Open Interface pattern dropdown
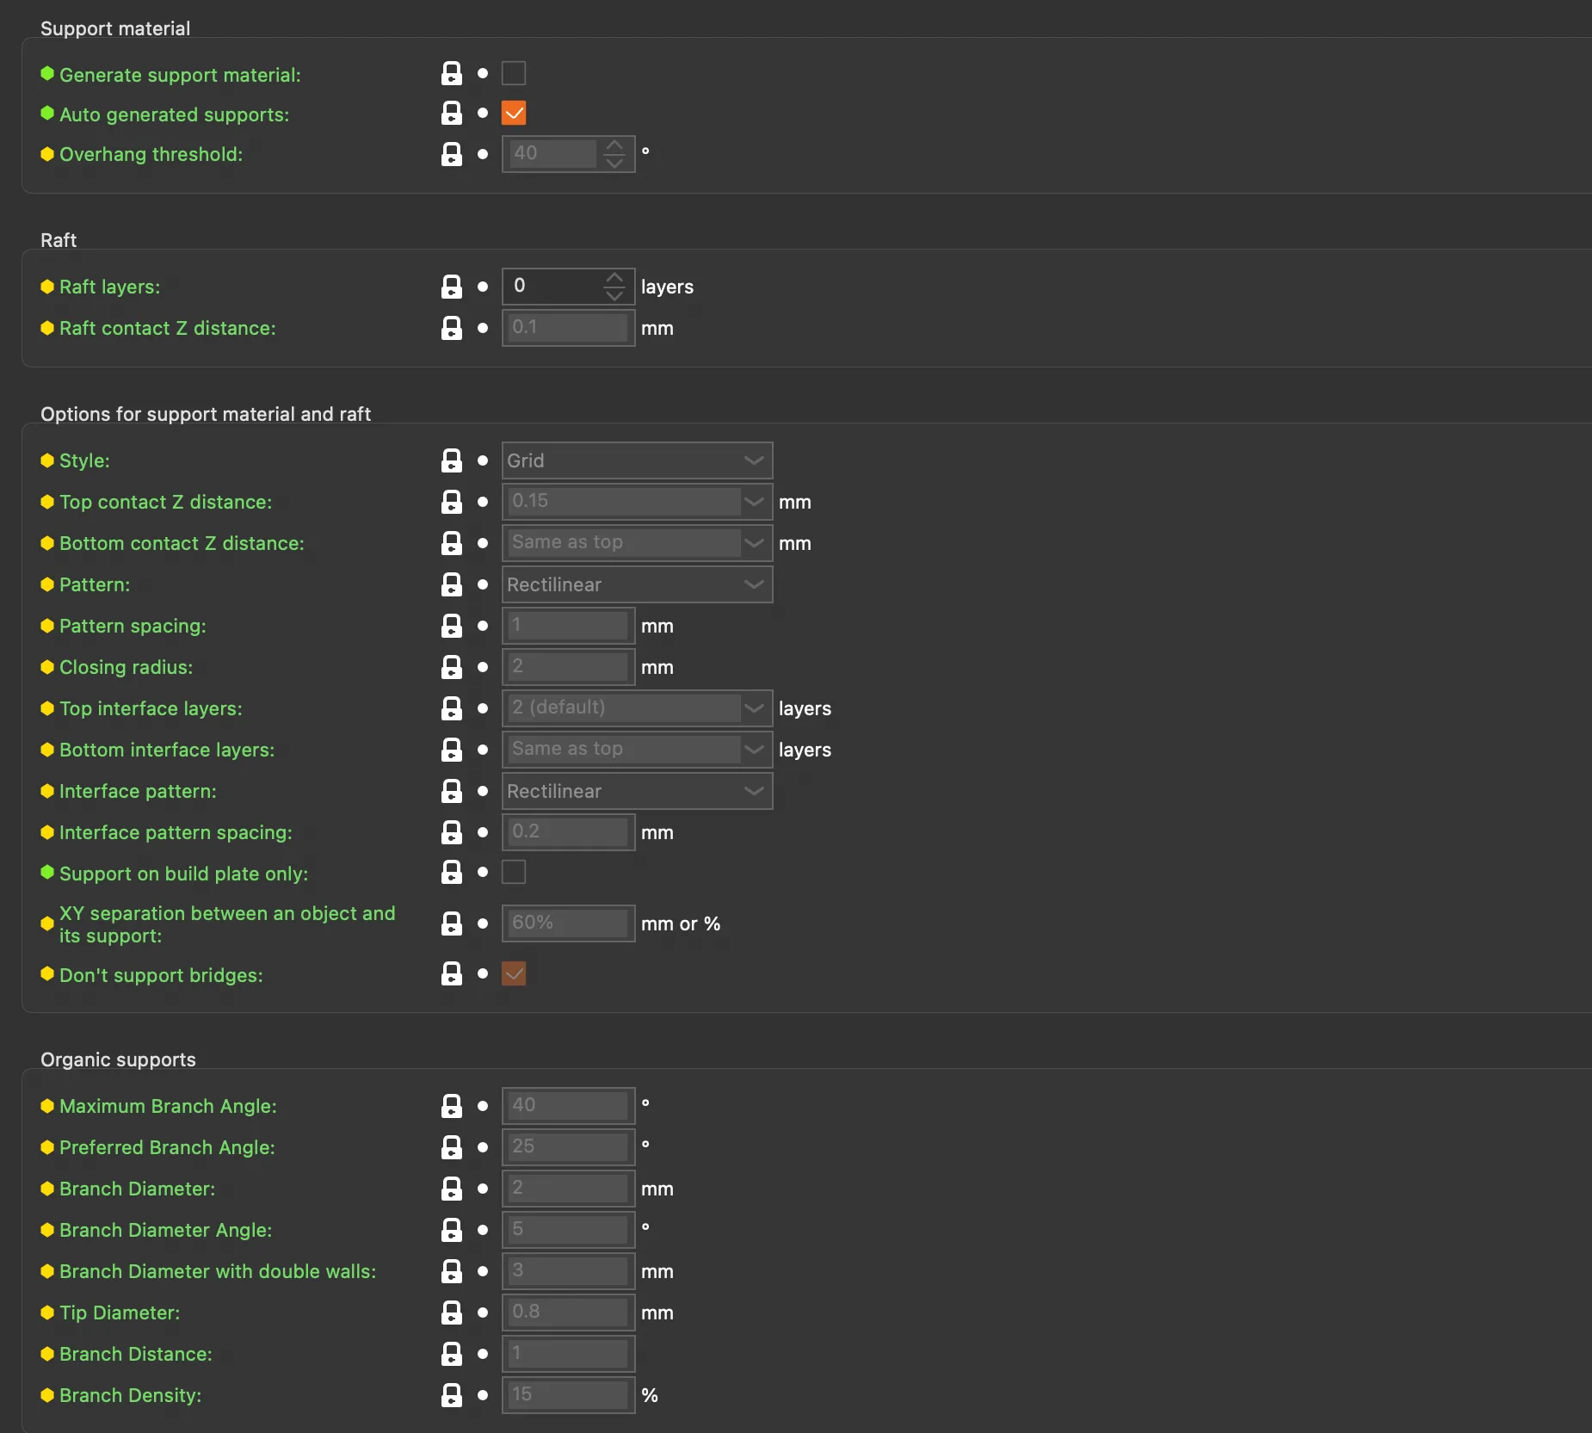 [x=637, y=791]
